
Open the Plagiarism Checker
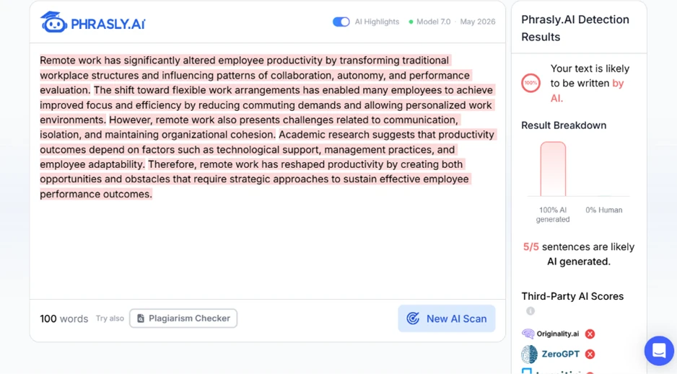pos(183,319)
